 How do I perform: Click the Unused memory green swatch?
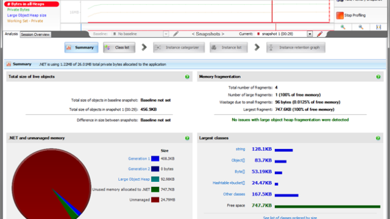pos(155,189)
